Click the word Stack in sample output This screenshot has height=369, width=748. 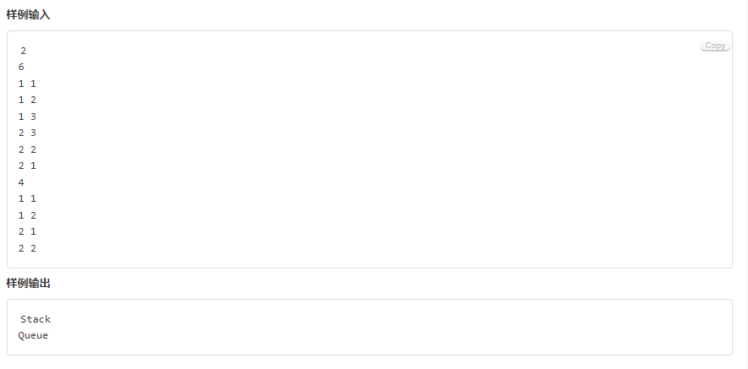tap(36, 319)
